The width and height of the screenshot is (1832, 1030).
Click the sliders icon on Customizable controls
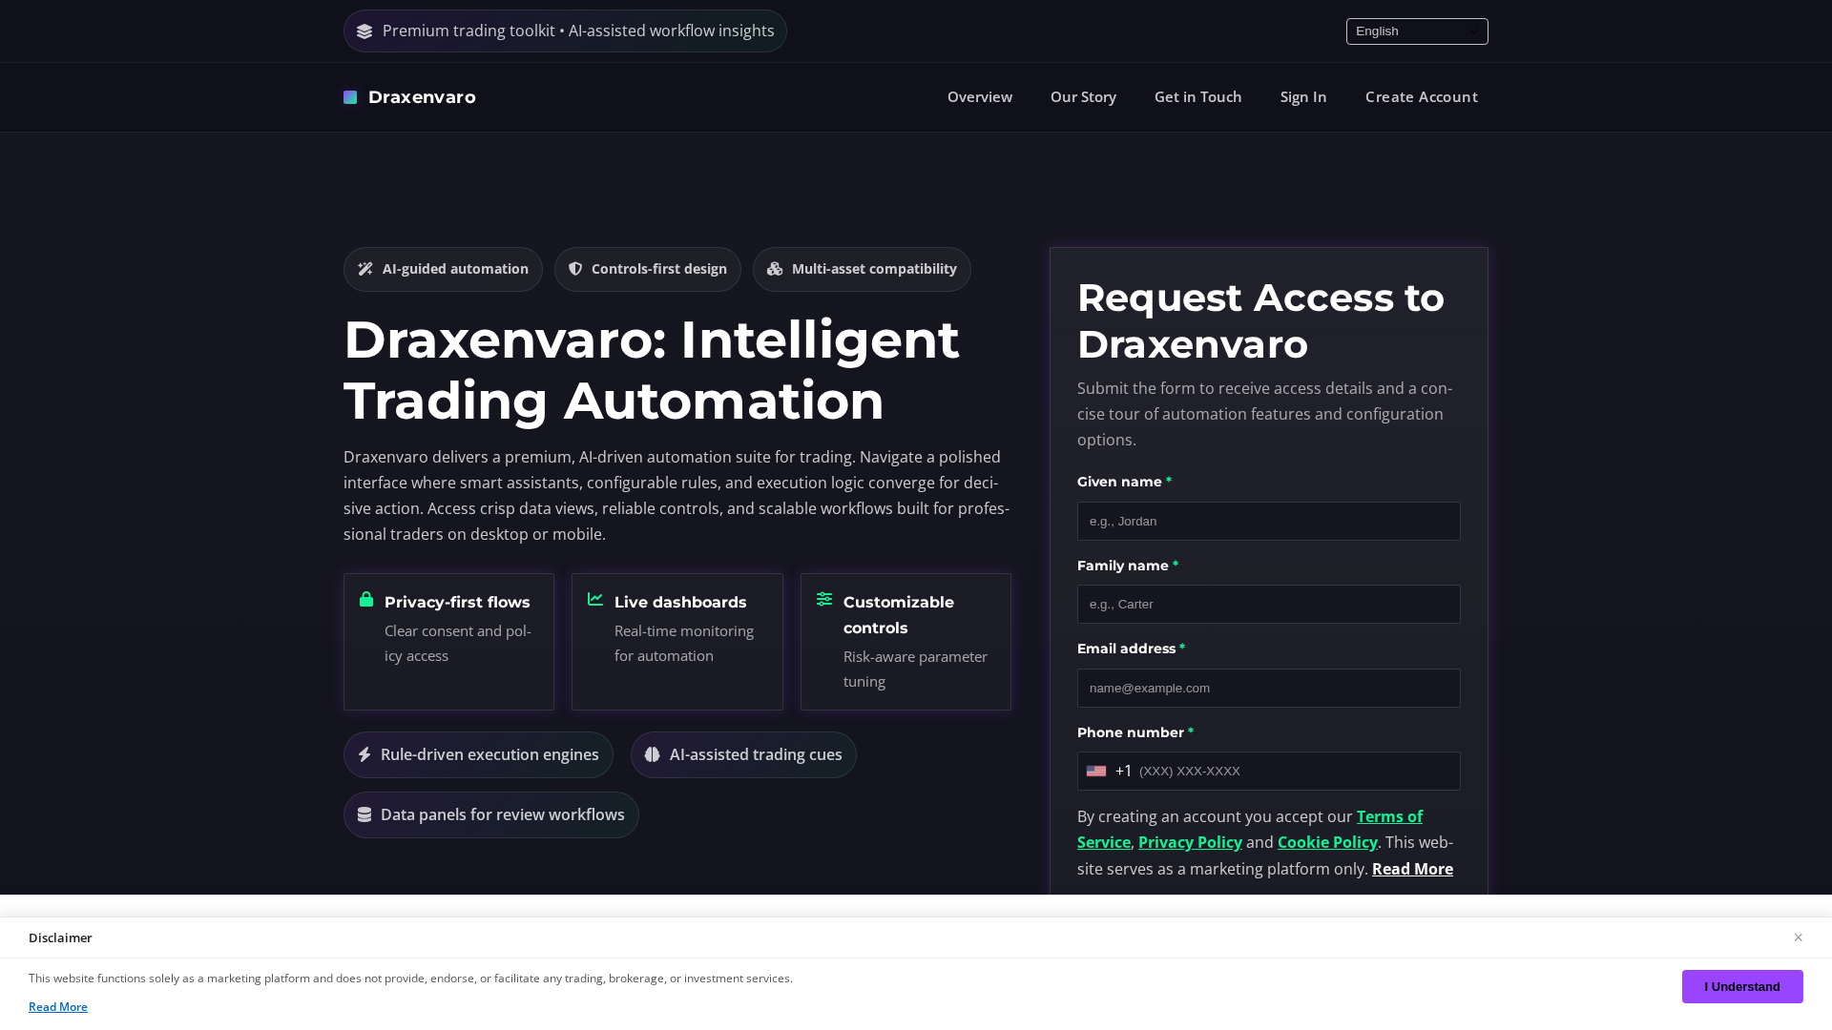pos(824,599)
